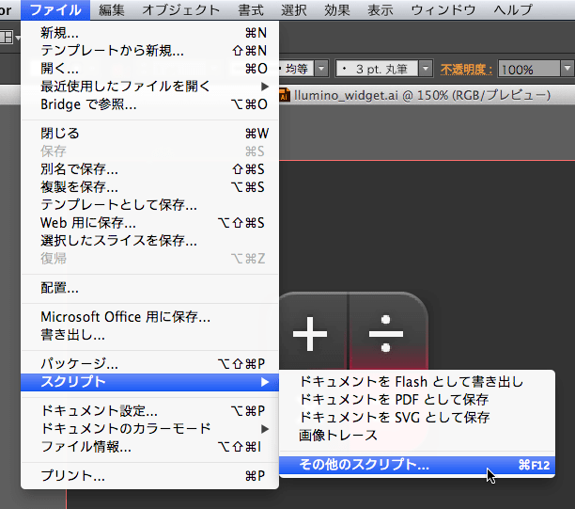Open the オブジェクト menu

click(x=180, y=10)
